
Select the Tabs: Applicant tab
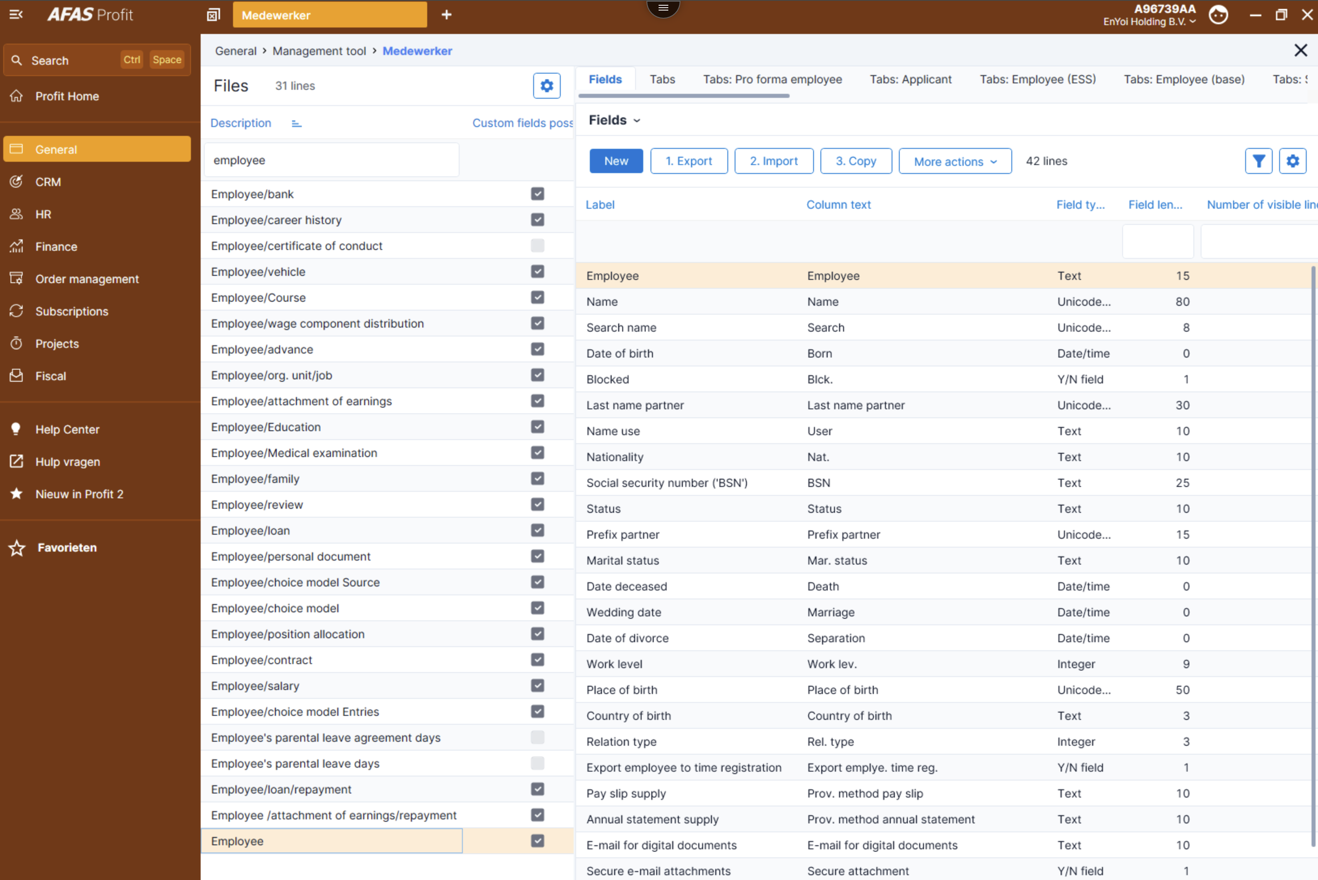[912, 80]
